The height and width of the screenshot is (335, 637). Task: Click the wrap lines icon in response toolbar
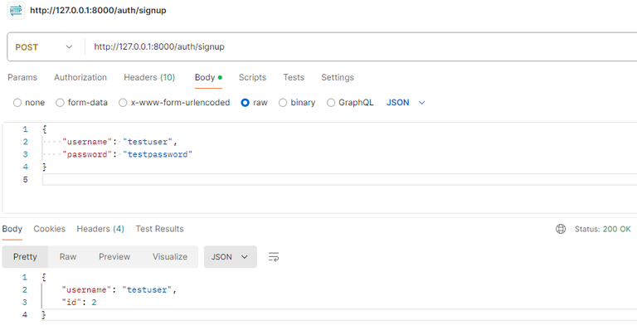click(x=274, y=257)
